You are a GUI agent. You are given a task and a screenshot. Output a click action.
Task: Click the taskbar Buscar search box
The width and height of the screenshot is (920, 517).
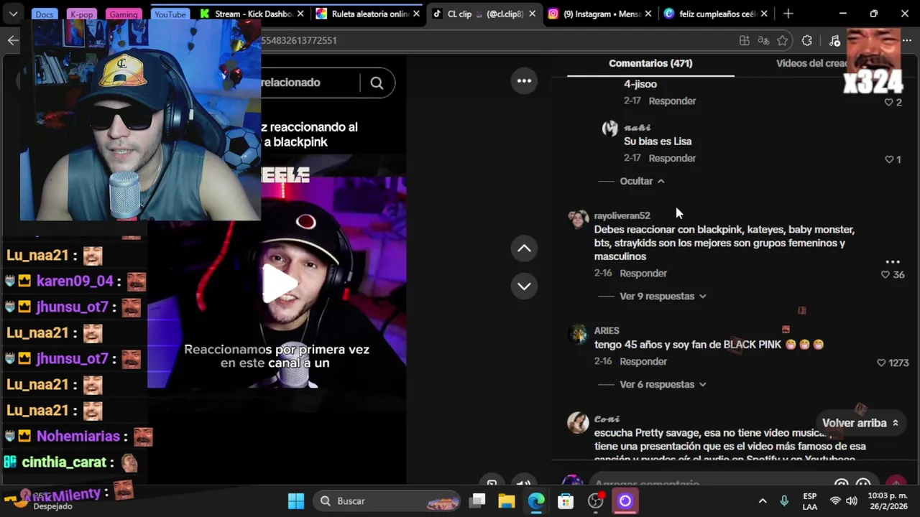(388, 500)
